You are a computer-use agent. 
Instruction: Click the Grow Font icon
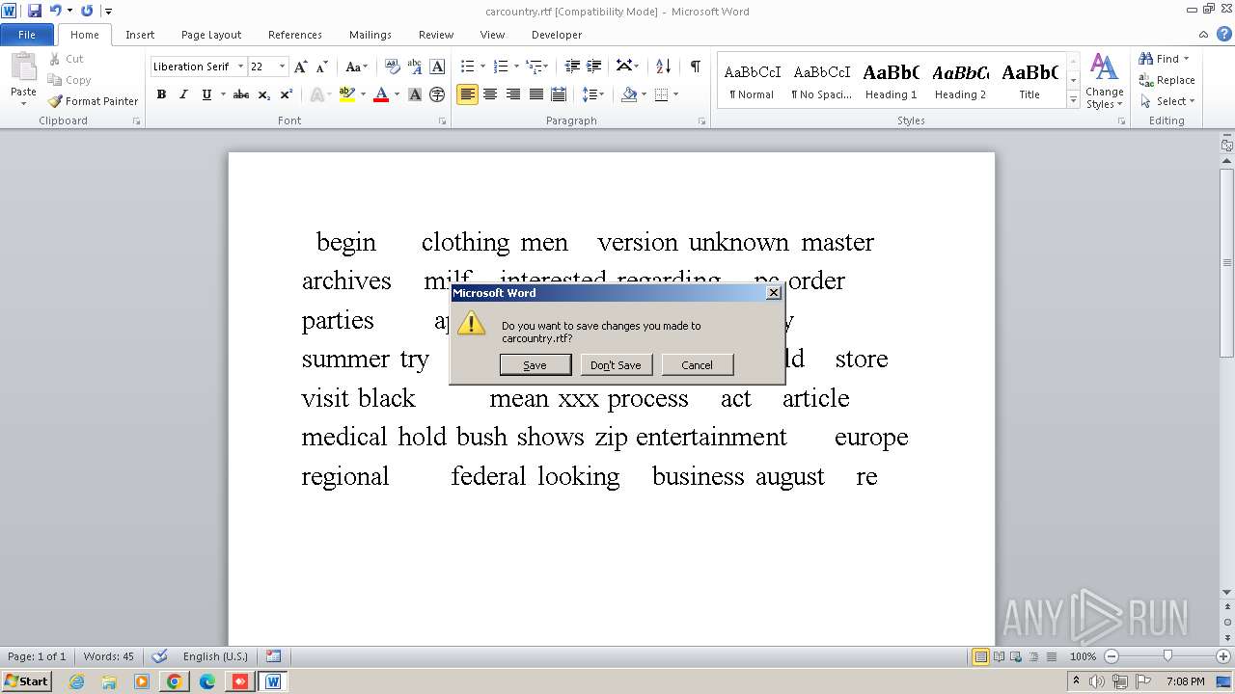301,67
